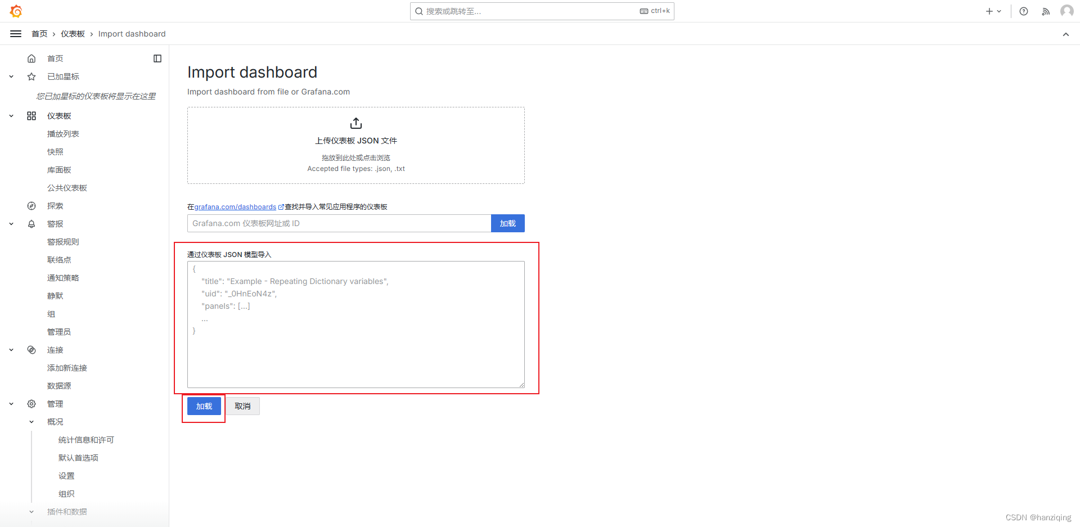
Task: Open the user profile avatar
Action: (x=1066, y=11)
